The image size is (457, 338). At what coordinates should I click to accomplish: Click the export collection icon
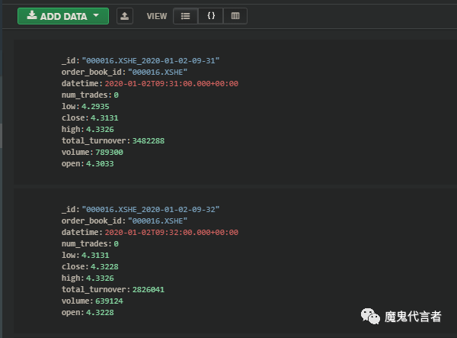(125, 16)
